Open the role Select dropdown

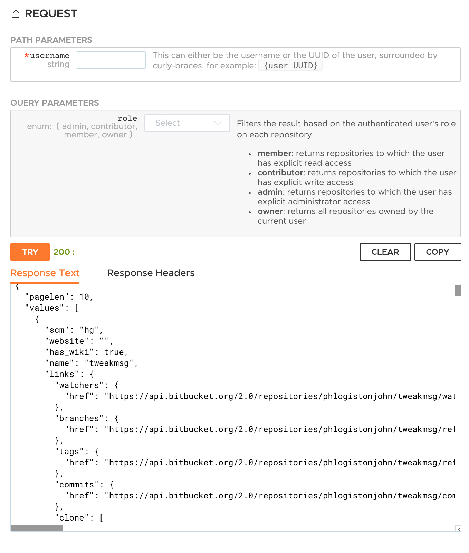[x=187, y=123]
